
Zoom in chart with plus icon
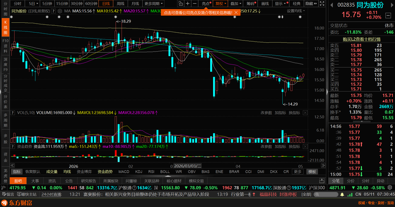pyautogui.click(x=188, y=4)
